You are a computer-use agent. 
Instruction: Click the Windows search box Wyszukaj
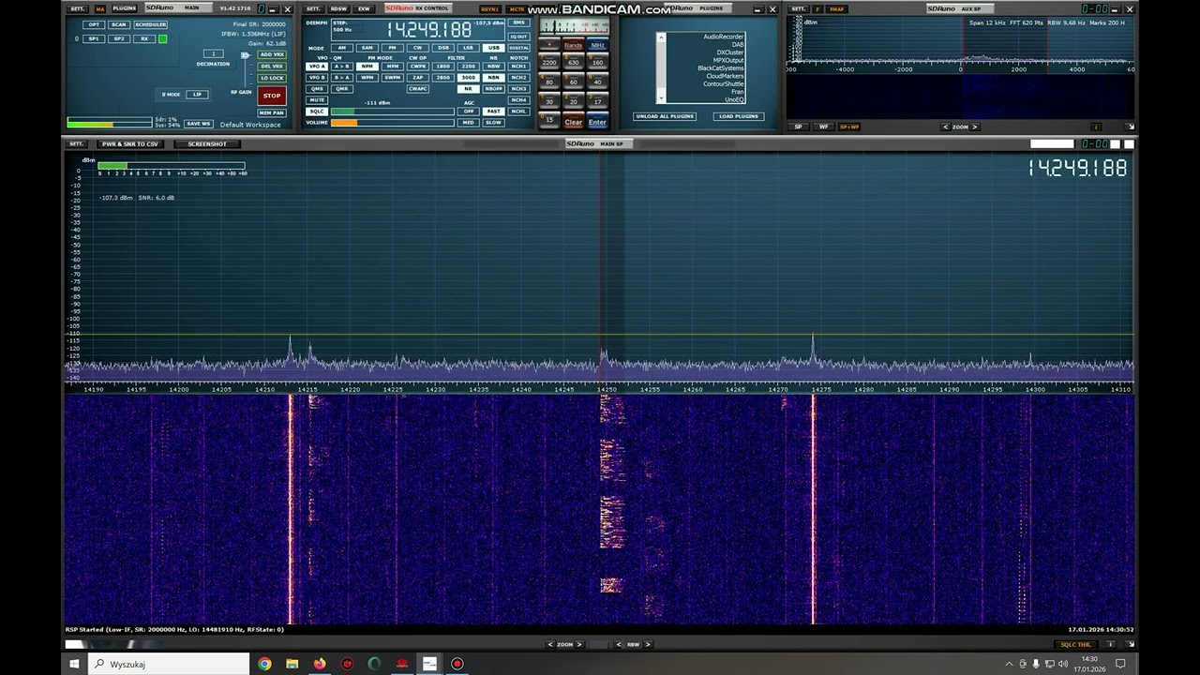click(x=169, y=664)
